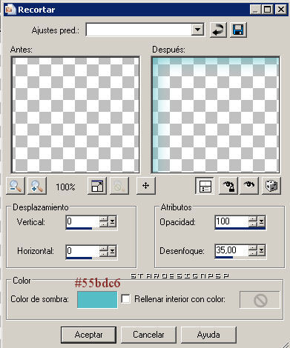The width and height of the screenshot is (290, 348).
Task: Click the Opacidad spinner arrows
Action: [x=253, y=221]
